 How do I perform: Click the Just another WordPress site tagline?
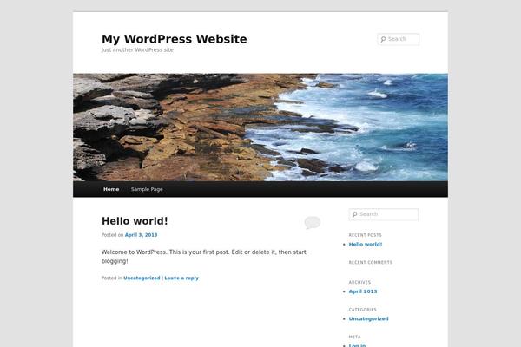pos(137,49)
